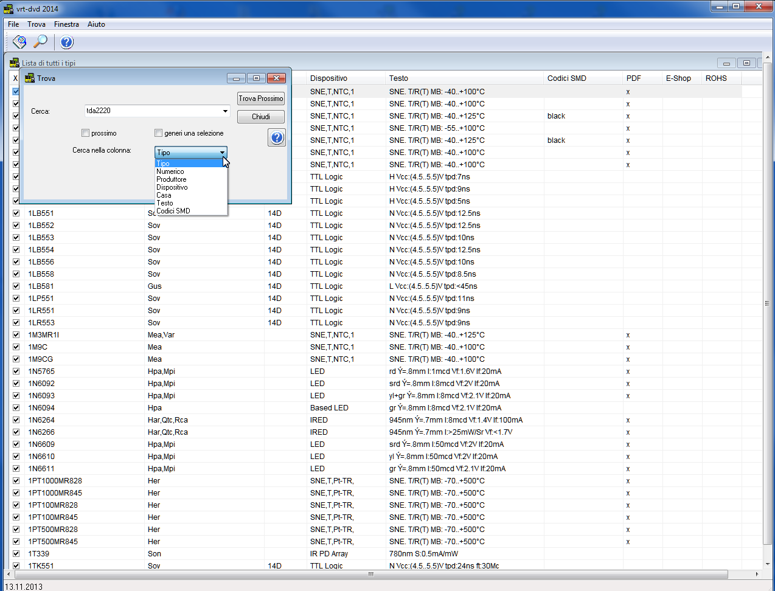Open the Finestra menu
This screenshot has height=591, width=775.
pos(66,24)
